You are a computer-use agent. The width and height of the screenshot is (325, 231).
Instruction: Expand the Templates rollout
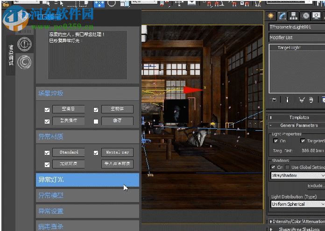click(297, 118)
